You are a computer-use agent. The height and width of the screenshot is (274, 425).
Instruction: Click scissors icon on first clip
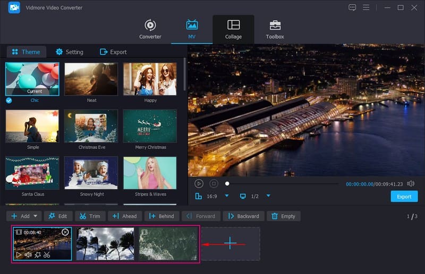(47, 255)
